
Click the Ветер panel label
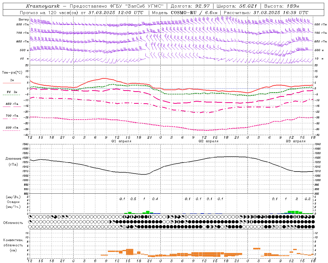coord(24,20)
